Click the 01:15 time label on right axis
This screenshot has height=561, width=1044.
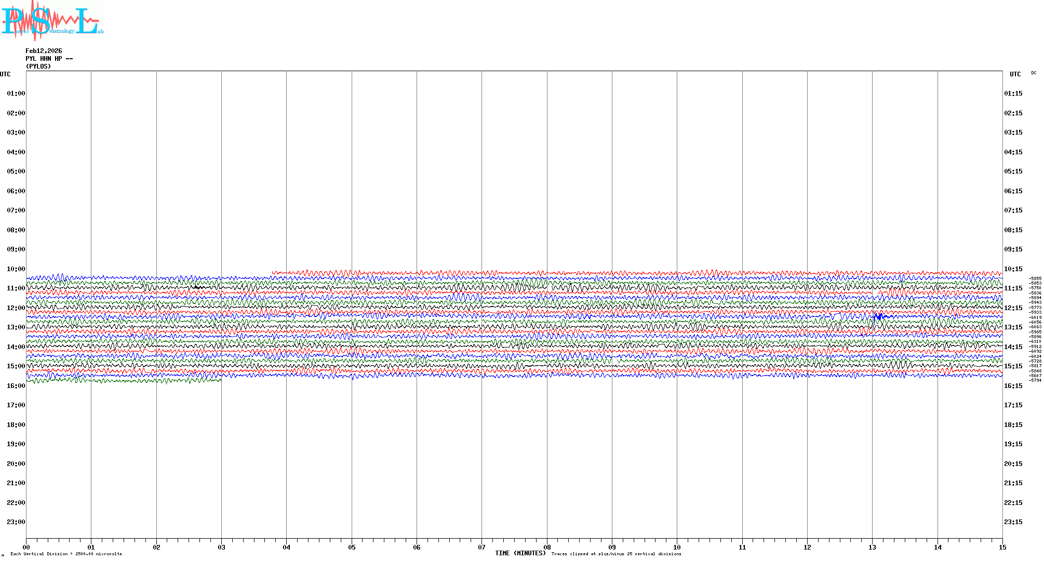(1013, 94)
